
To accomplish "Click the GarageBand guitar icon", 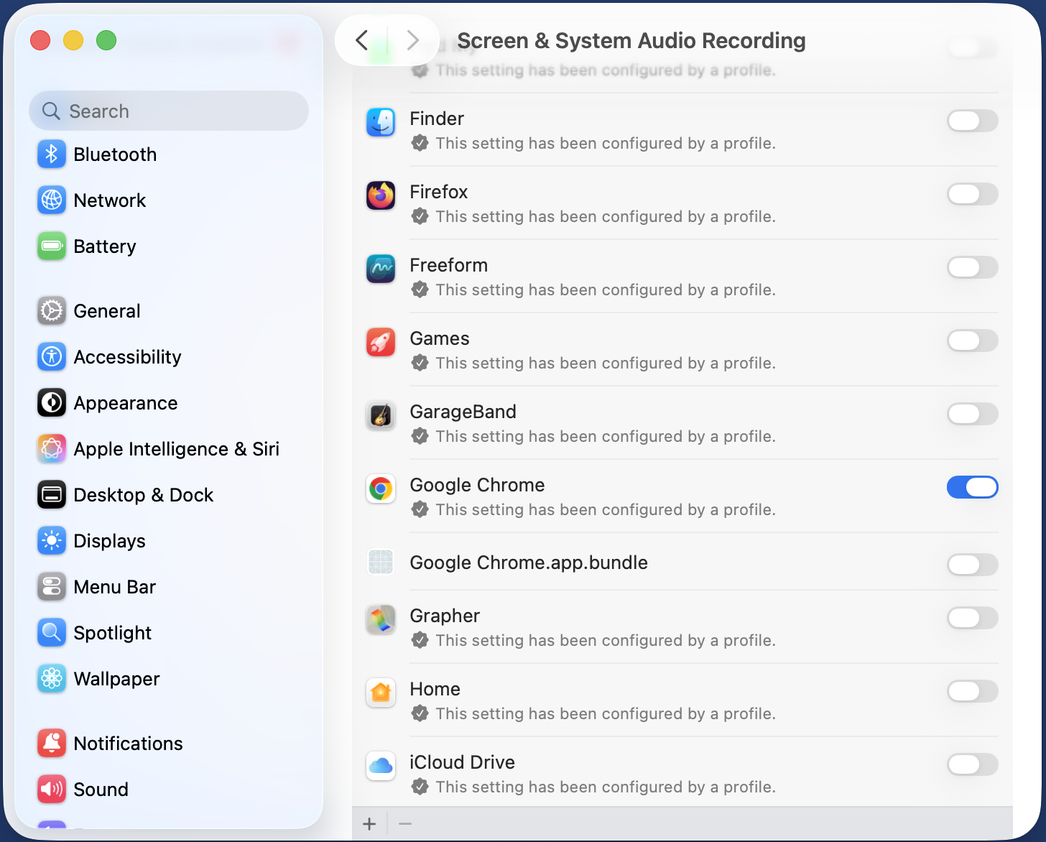I will coord(381,415).
